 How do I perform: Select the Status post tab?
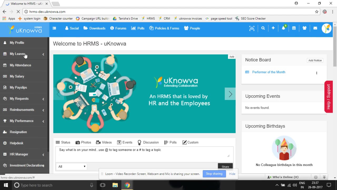point(63,142)
